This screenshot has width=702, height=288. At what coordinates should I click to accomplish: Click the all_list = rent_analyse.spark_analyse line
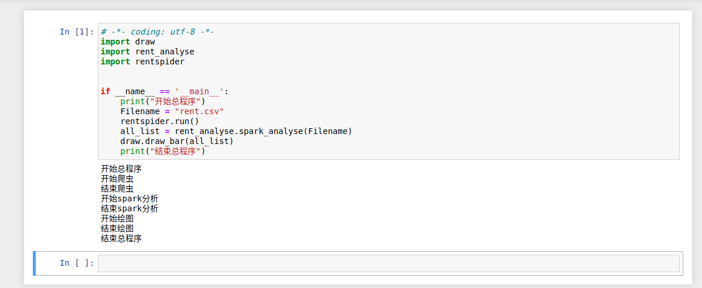tap(236, 131)
